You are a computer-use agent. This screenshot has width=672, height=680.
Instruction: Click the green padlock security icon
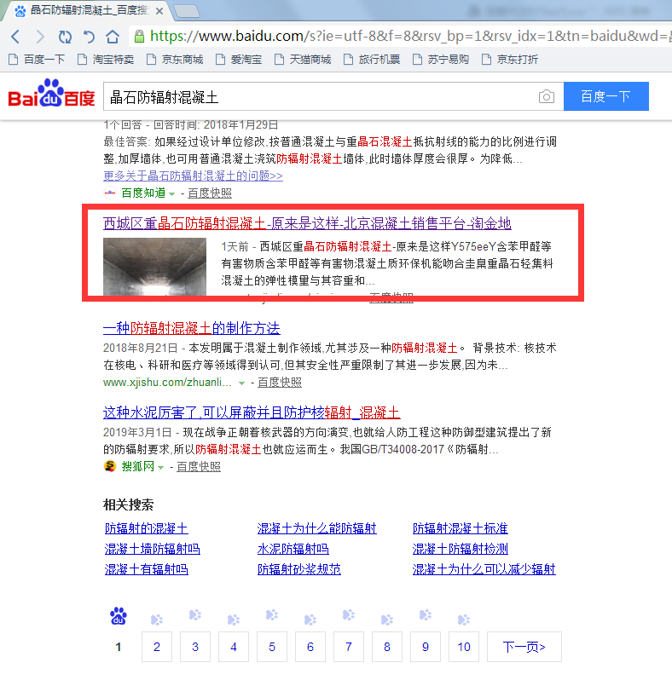tap(139, 37)
